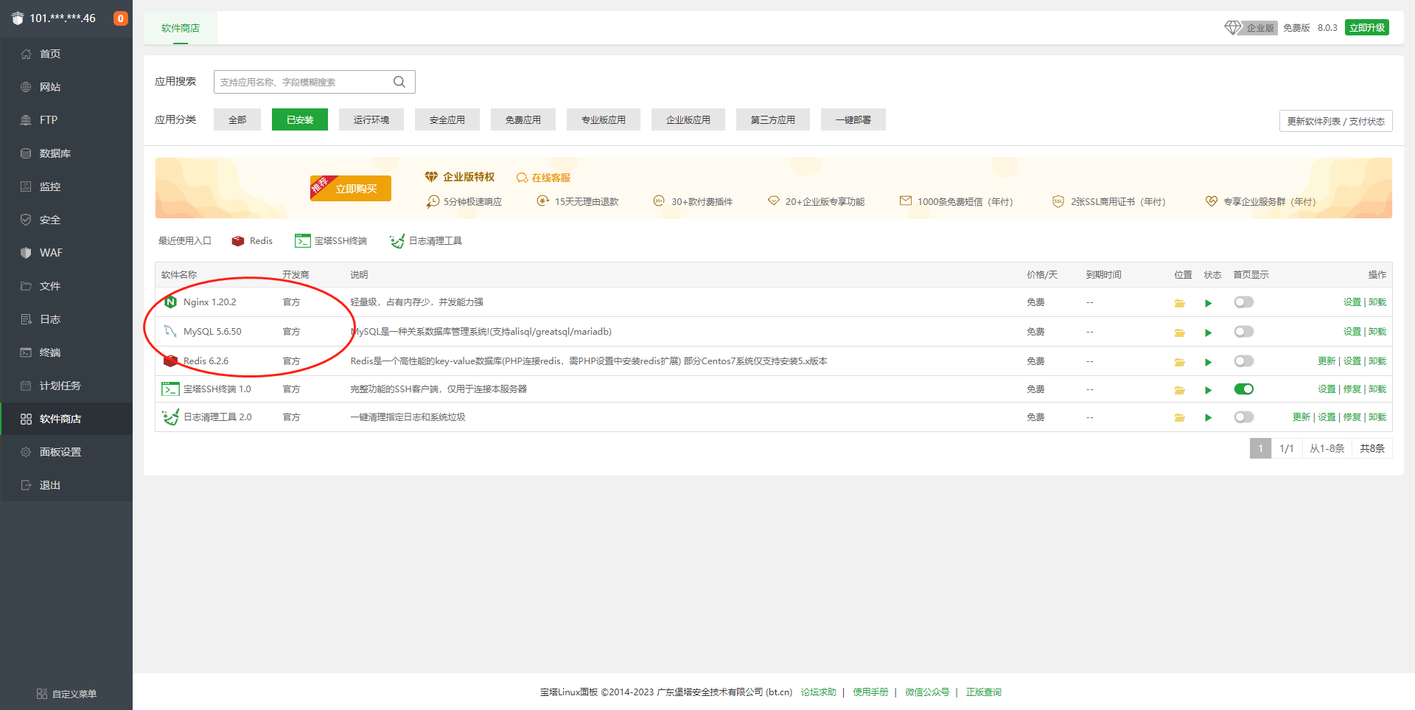The height and width of the screenshot is (710, 1415).
Task: Disable homepage display for 宝塔SSH终端
Action: [1243, 389]
